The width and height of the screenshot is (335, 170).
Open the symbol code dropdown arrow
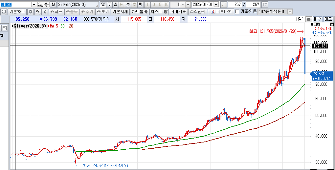(x=34, y=5)
